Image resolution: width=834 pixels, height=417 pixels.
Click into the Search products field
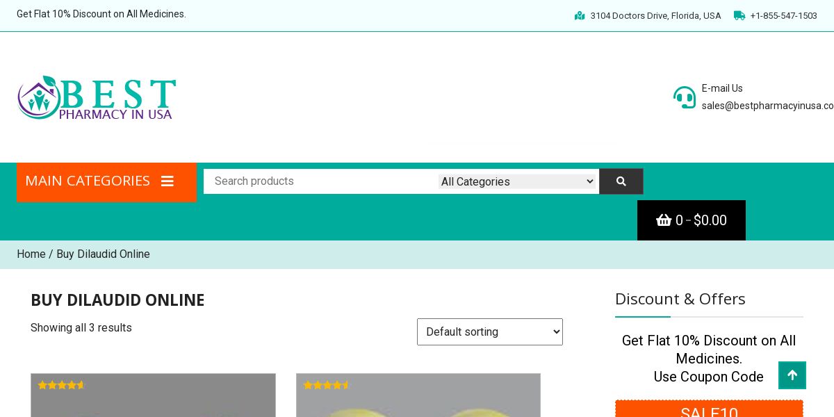click(321, 181)
